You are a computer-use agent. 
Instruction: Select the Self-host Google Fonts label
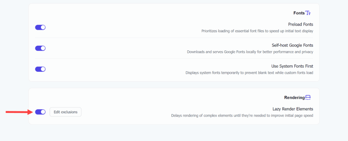click(292, 45)
